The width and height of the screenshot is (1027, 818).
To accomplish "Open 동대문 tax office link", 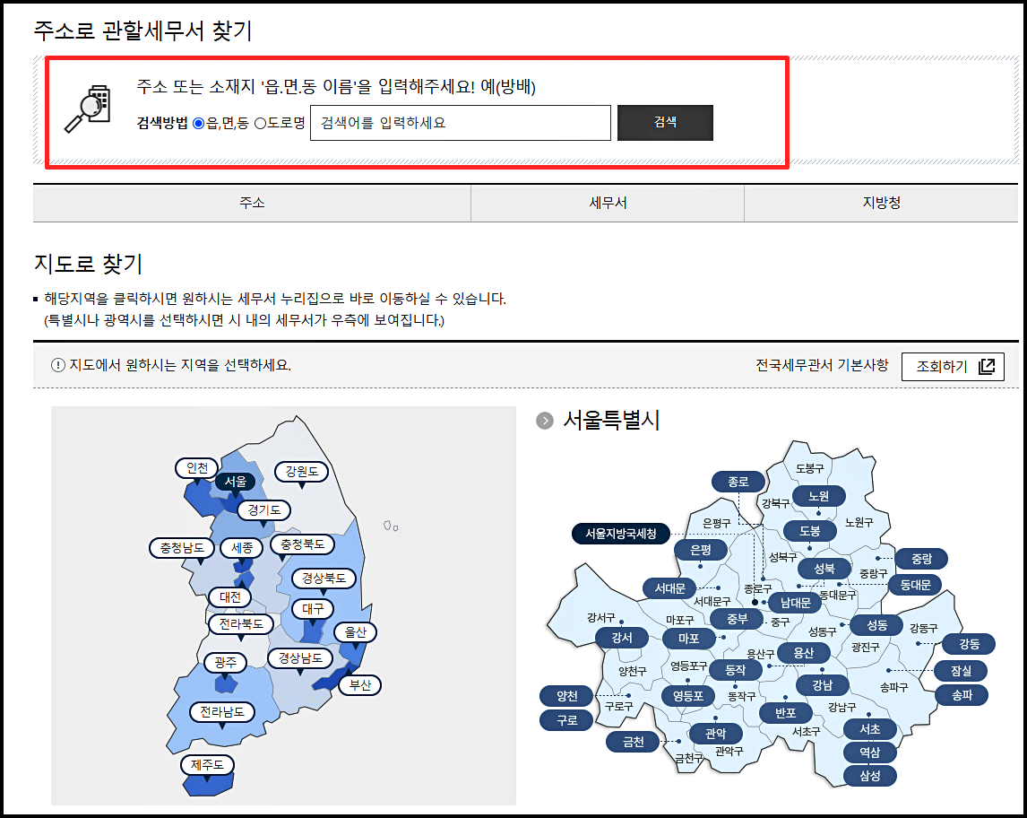I will [915, 585].
